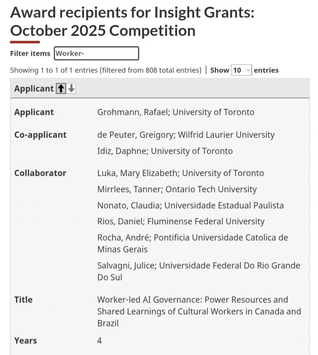The width and height of the screenshot is (318, 355).
Task: Select collaborator Rios, Daniel entry
Action: point(181,221)
